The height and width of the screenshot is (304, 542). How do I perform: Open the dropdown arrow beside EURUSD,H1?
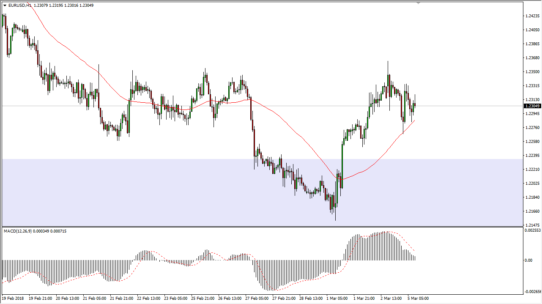pyautogui.click(x=5, y=5)
